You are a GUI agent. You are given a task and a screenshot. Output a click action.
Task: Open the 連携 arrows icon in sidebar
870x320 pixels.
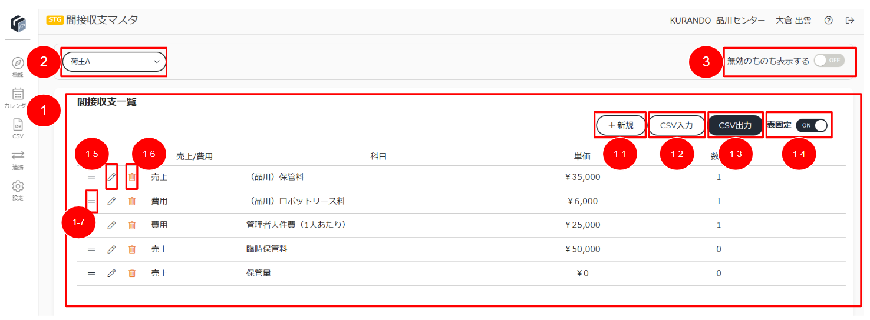(18, 155)
